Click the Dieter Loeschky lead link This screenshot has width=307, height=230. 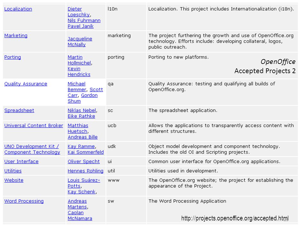[x=79, y=12]
